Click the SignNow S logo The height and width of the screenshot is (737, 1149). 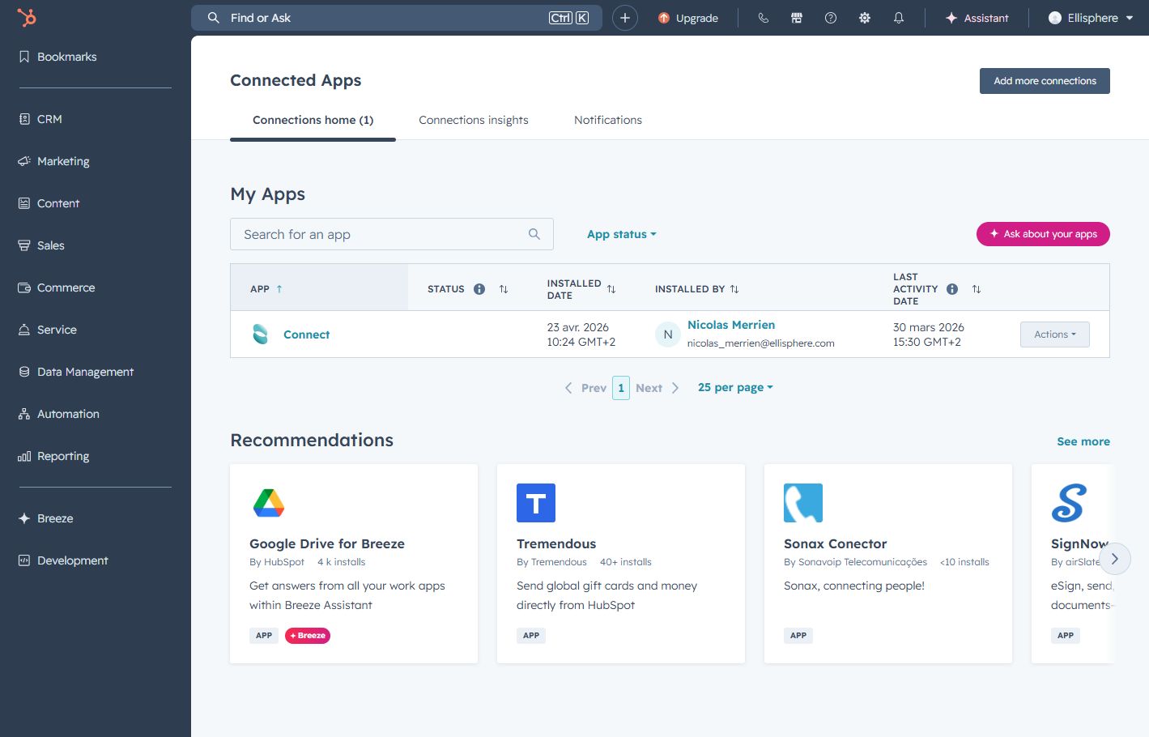(1069, 503)
